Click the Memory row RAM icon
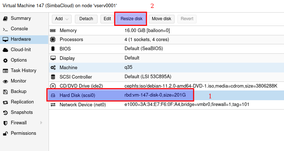 [x=53, y=31]
